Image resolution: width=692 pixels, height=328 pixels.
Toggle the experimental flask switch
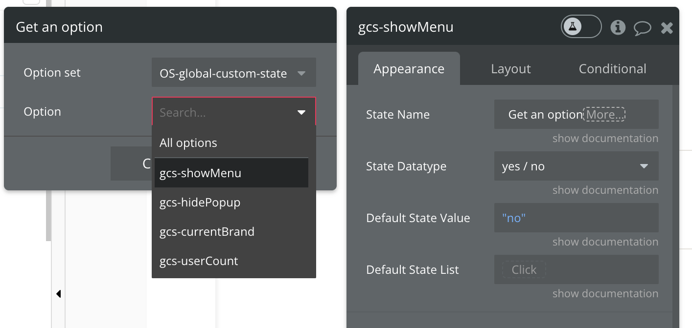pyautogui.click(x=580, y=27)
